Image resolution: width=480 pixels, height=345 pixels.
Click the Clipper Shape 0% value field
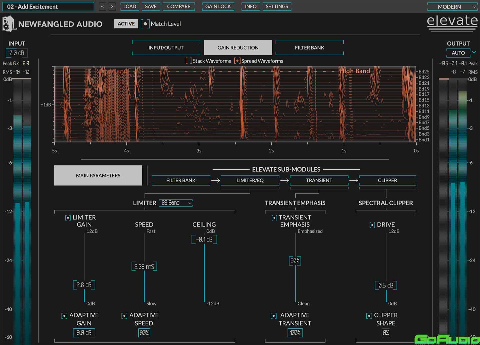click(x=386, y=333)
